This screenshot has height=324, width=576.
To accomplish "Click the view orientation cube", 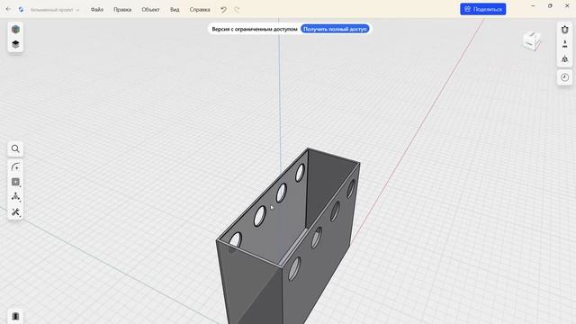I will tap(532, 40).
